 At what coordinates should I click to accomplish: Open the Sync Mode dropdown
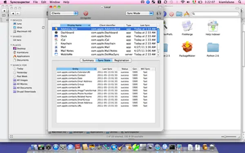tap(139, 13)
